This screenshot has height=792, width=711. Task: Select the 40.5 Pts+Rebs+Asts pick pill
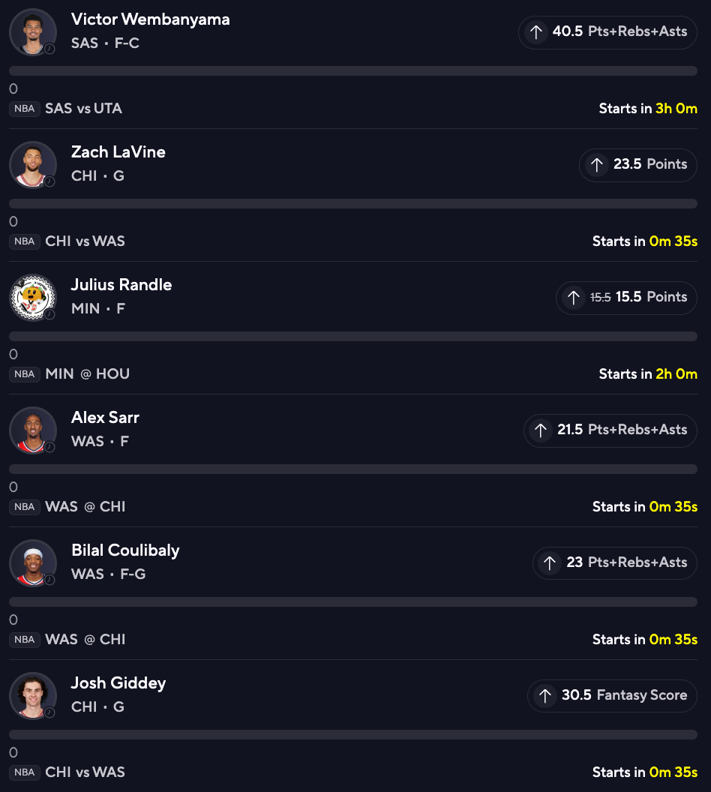click(607, 32)
